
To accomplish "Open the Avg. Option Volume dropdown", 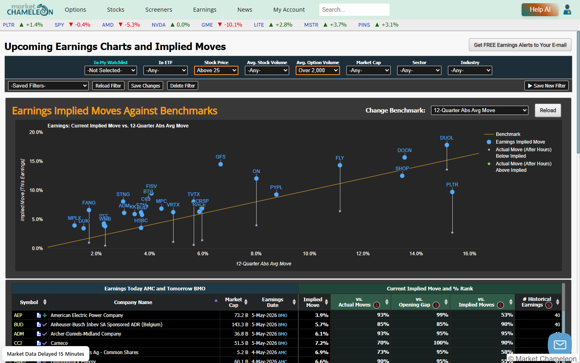I will tap(318, 70).
